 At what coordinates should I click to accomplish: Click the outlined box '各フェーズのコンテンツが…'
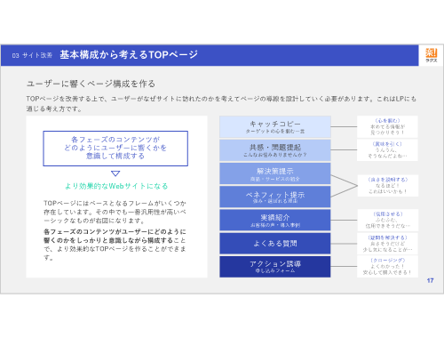pos(115,149)
